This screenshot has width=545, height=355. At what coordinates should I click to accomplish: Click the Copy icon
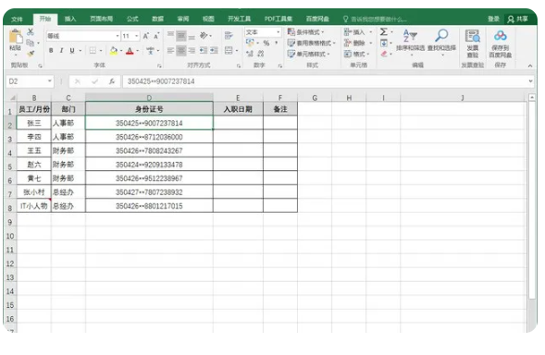pyautogui.click(x=31, y=43)
